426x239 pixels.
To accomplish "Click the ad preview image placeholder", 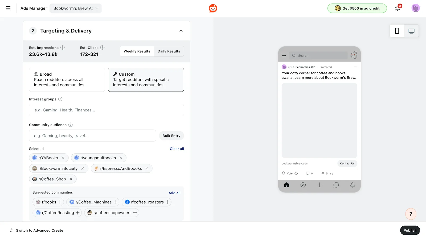I will pos(319,120).
